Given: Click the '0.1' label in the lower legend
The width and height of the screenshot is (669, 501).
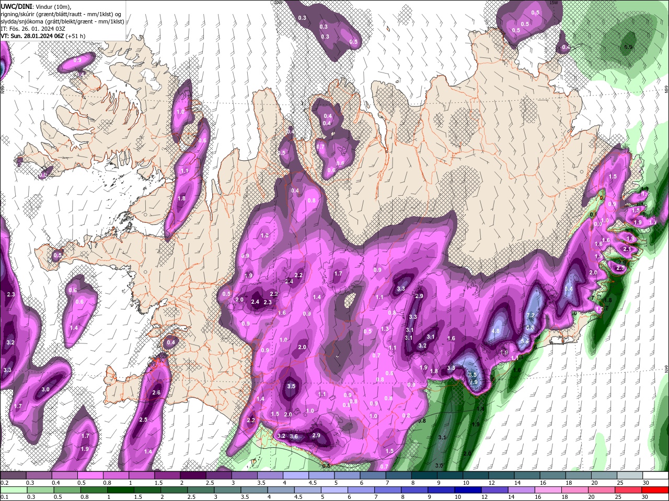Looking at the screenshot, I should [x=5, y=497].
